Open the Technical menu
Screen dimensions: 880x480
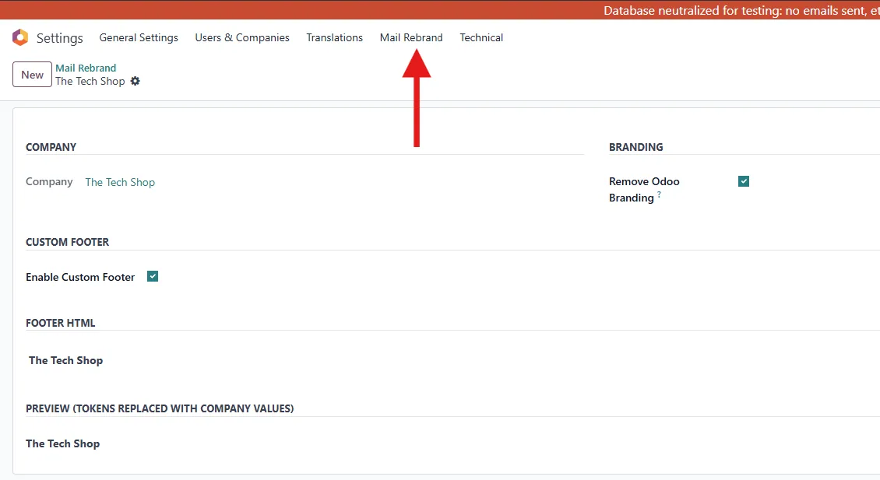pos(481,37)
